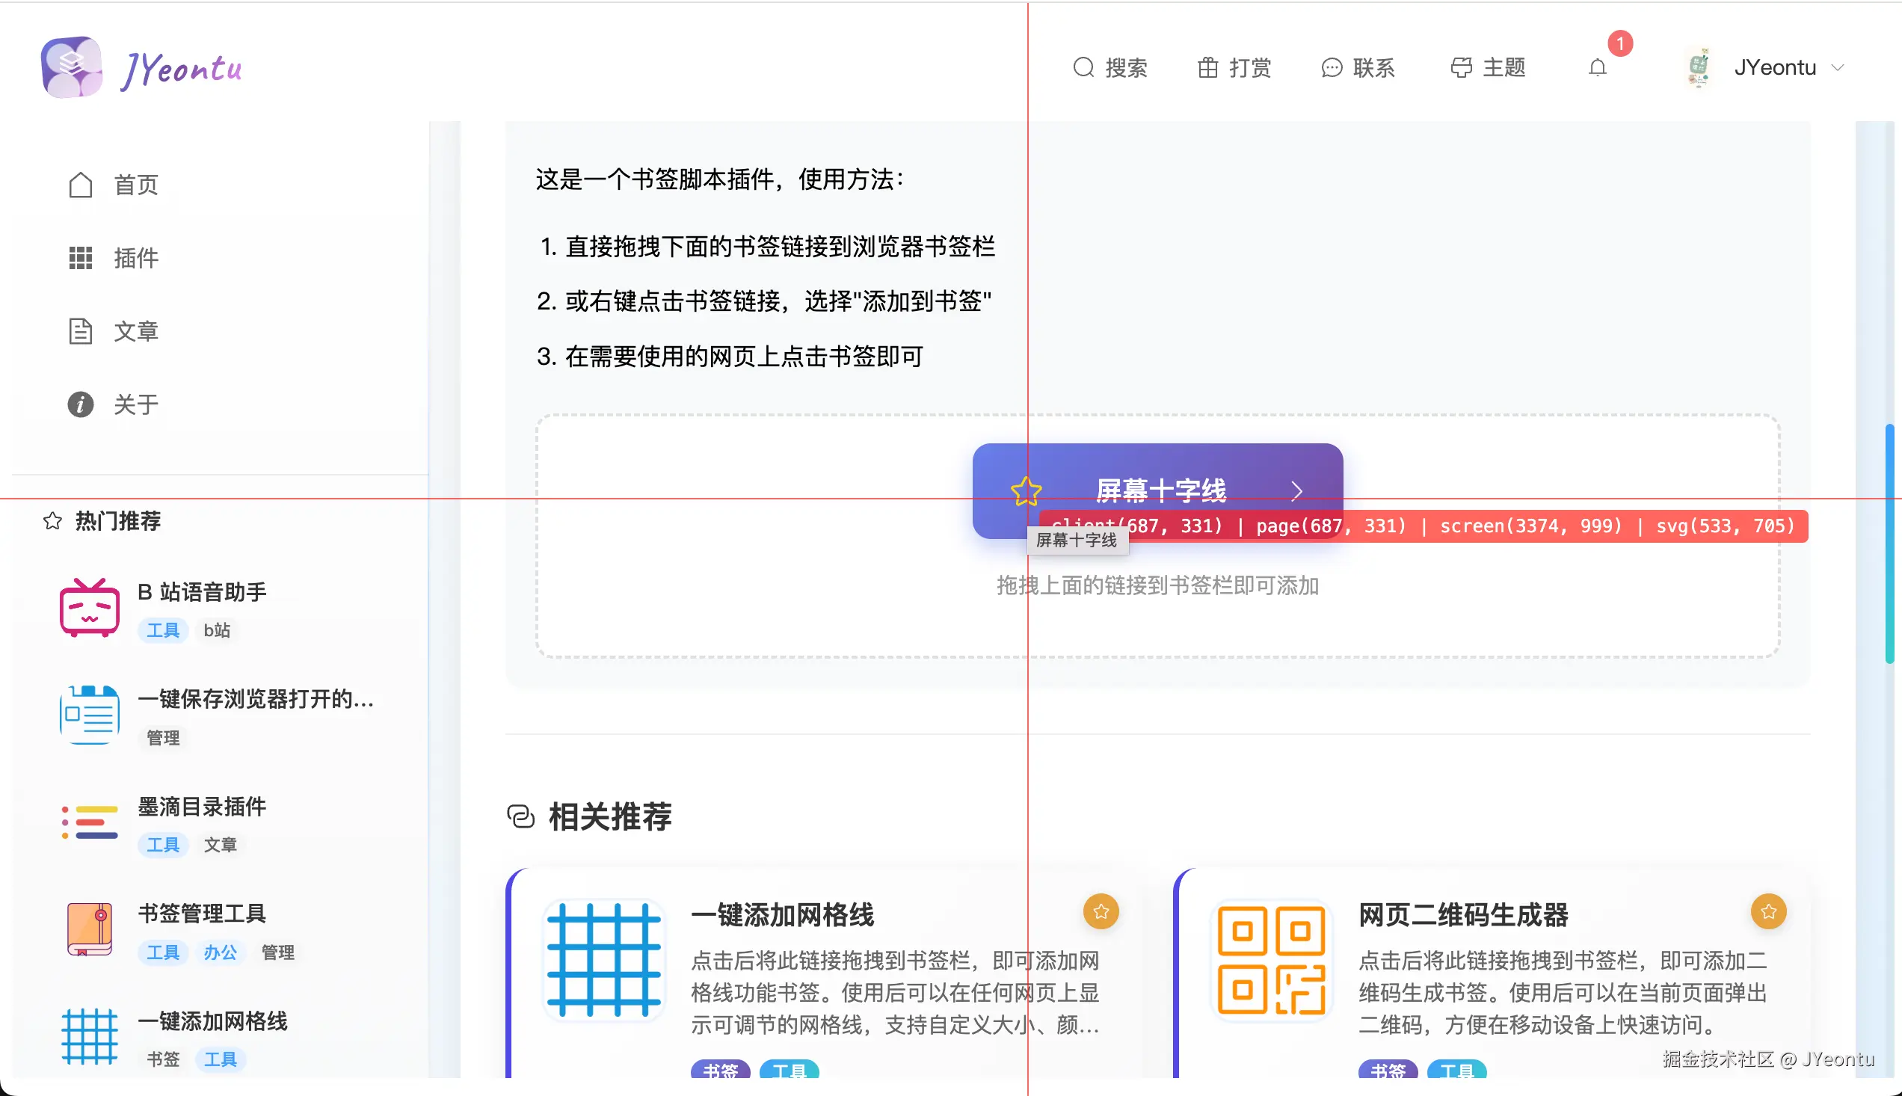Click the B站语音助手 plugin icon
Image resolution: width=1902 pixels, height=1096 pixels.
(x=90, y=609)
